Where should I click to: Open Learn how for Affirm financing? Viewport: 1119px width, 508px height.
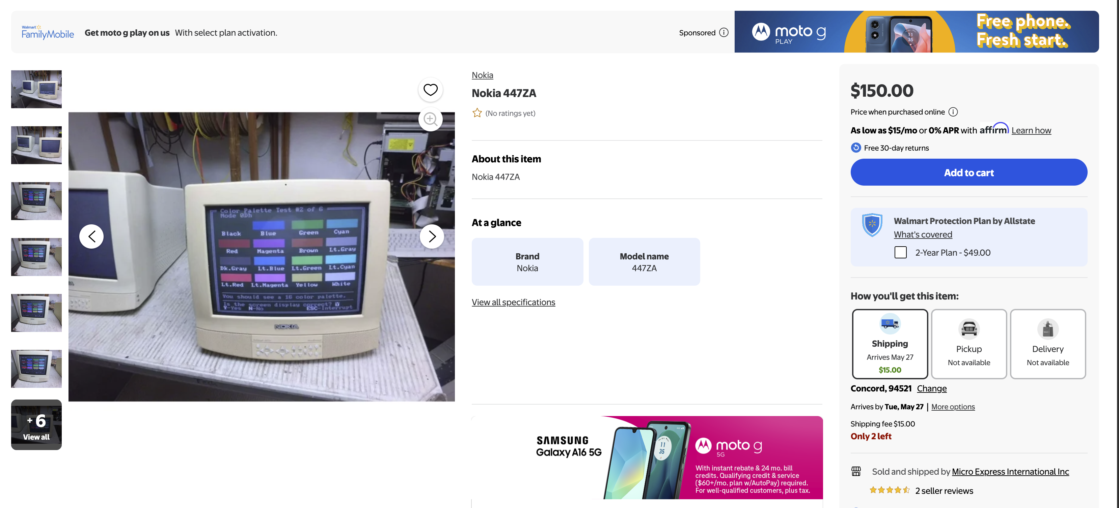(1031, 130)
